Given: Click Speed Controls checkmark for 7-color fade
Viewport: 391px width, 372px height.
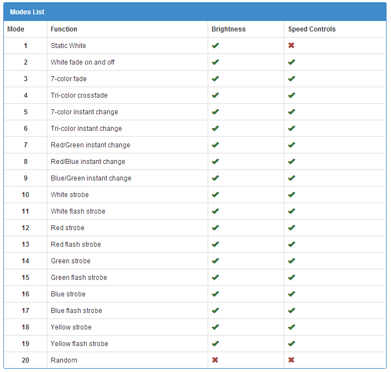Looking at the screenshot, I should click(x=292, y=79).
